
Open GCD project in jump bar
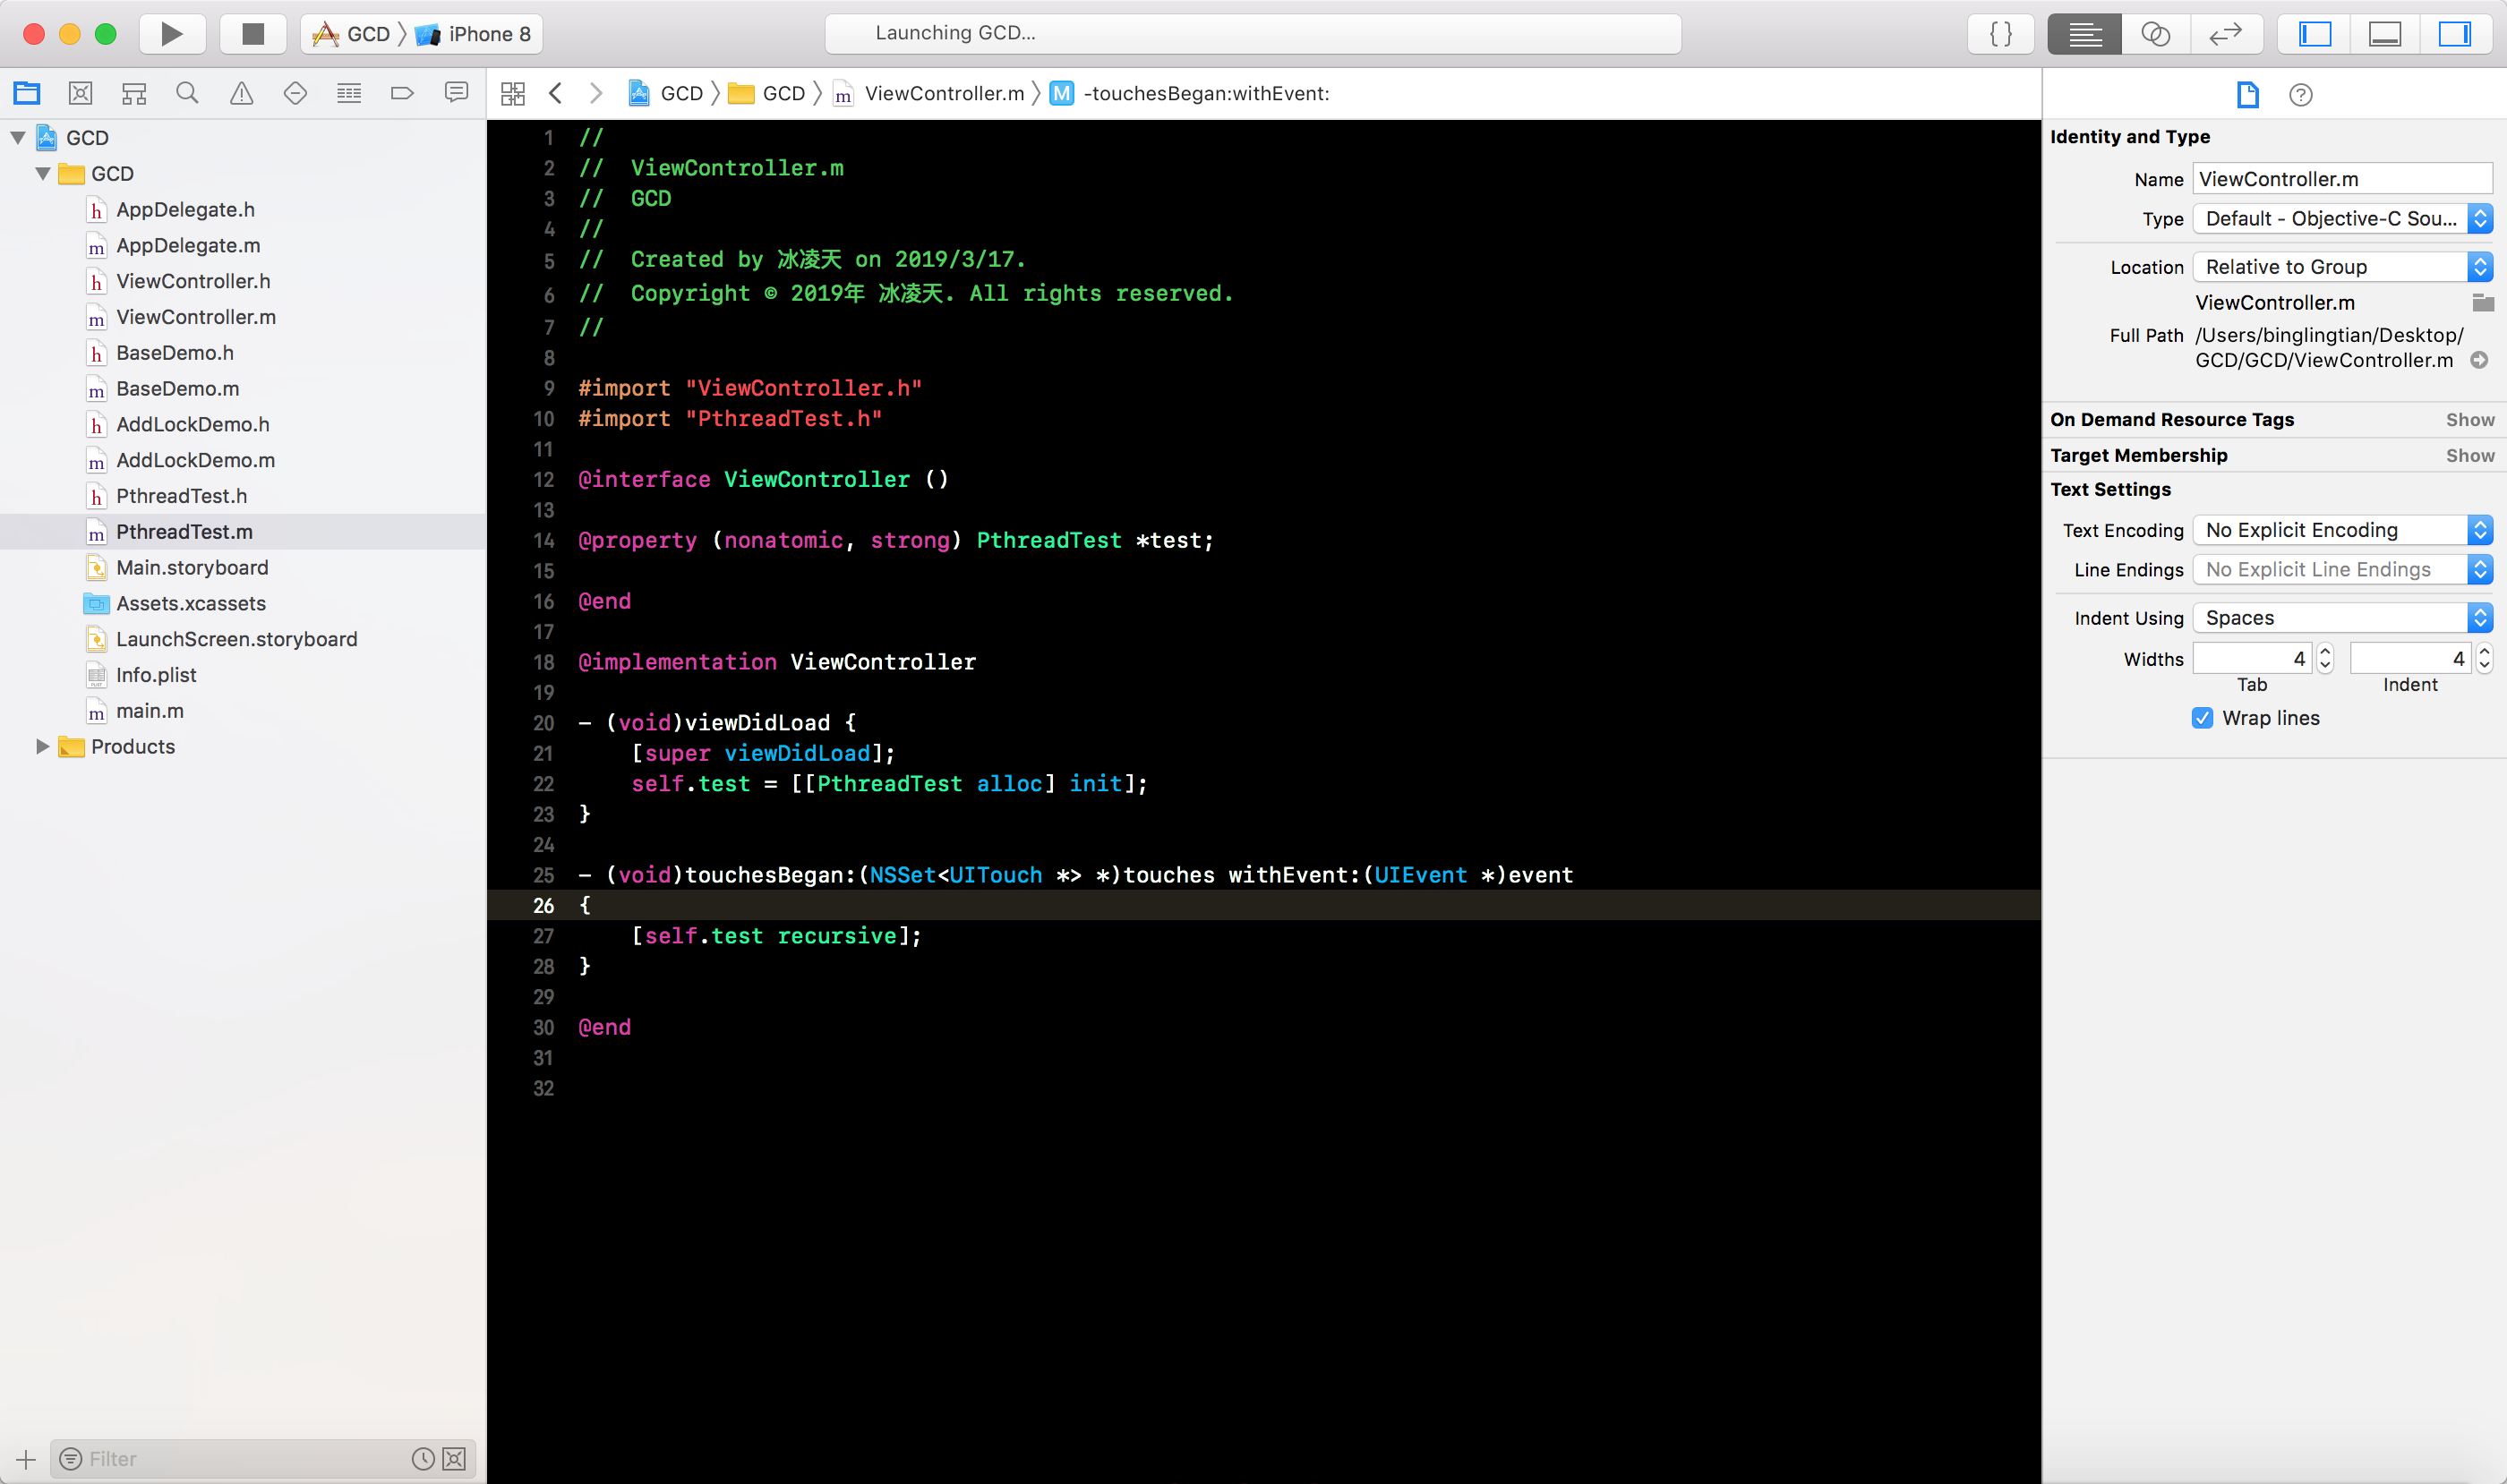[665, 93]
